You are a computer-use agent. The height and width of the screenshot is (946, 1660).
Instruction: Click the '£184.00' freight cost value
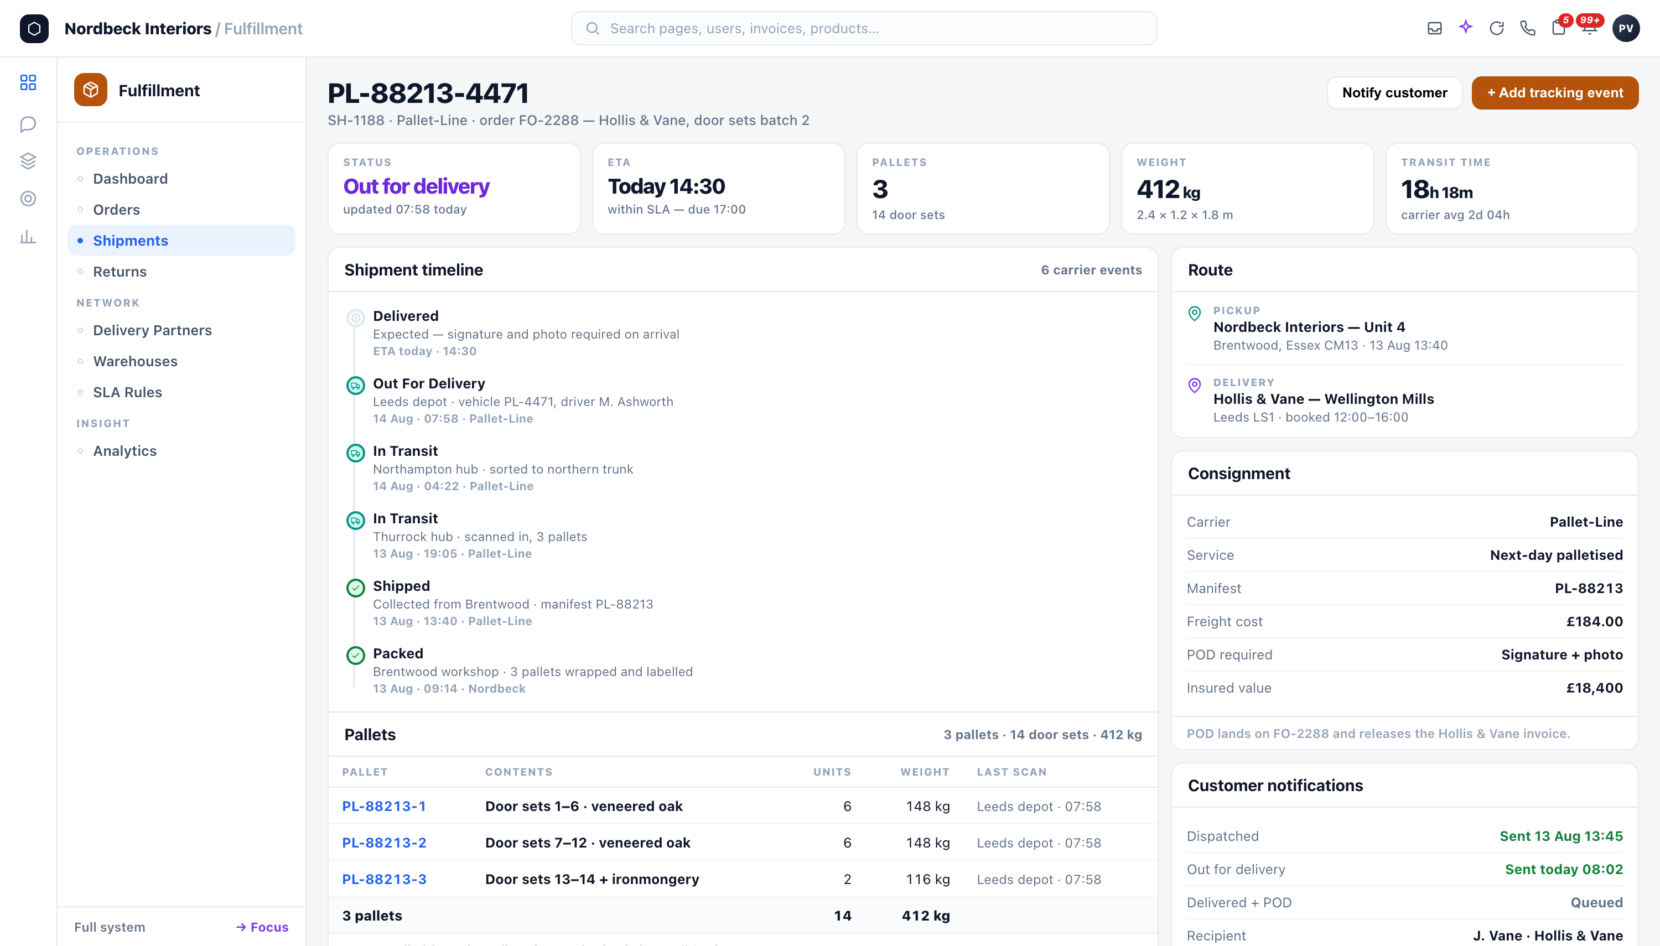[1594, 622]
